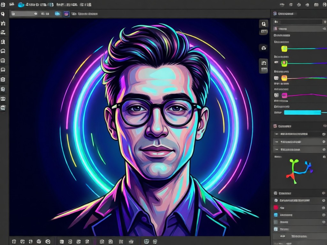Click the gray input field in the options bar
327x245 pixels.
(x=24, y=14)
